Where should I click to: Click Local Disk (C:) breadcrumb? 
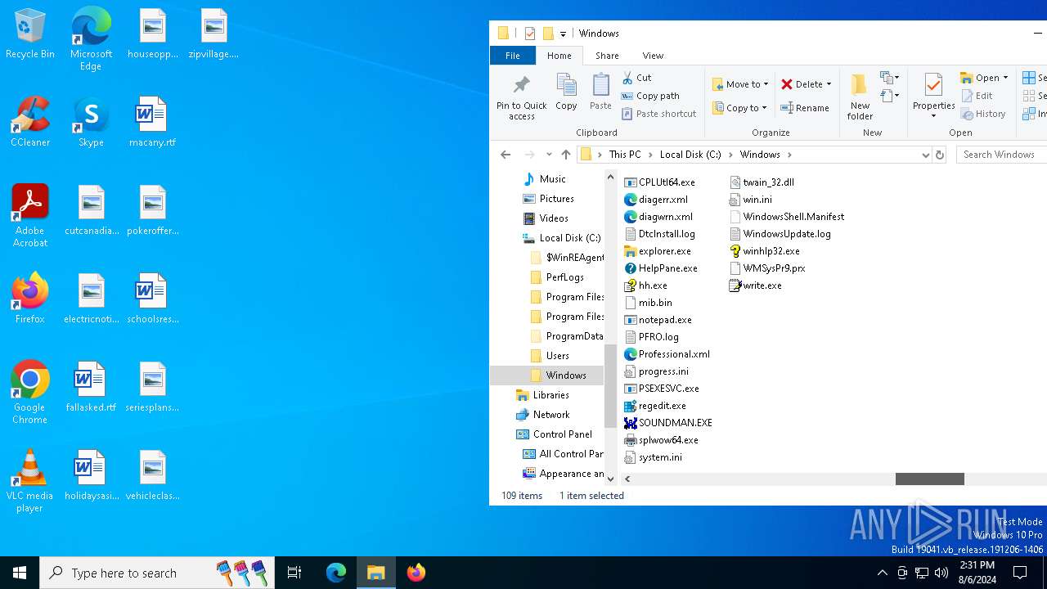tap(690, 155)
